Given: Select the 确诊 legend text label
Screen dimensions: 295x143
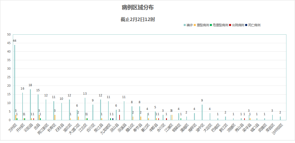Looking at the screenshot, I should [189, 25].
